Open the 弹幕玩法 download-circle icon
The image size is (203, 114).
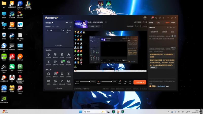coord(48,62)
